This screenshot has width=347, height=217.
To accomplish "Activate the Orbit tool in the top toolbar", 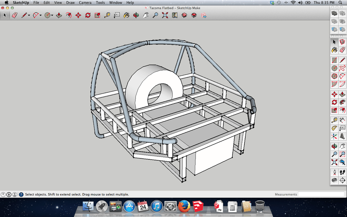I will pyautogui.click(x=136, y=15).
